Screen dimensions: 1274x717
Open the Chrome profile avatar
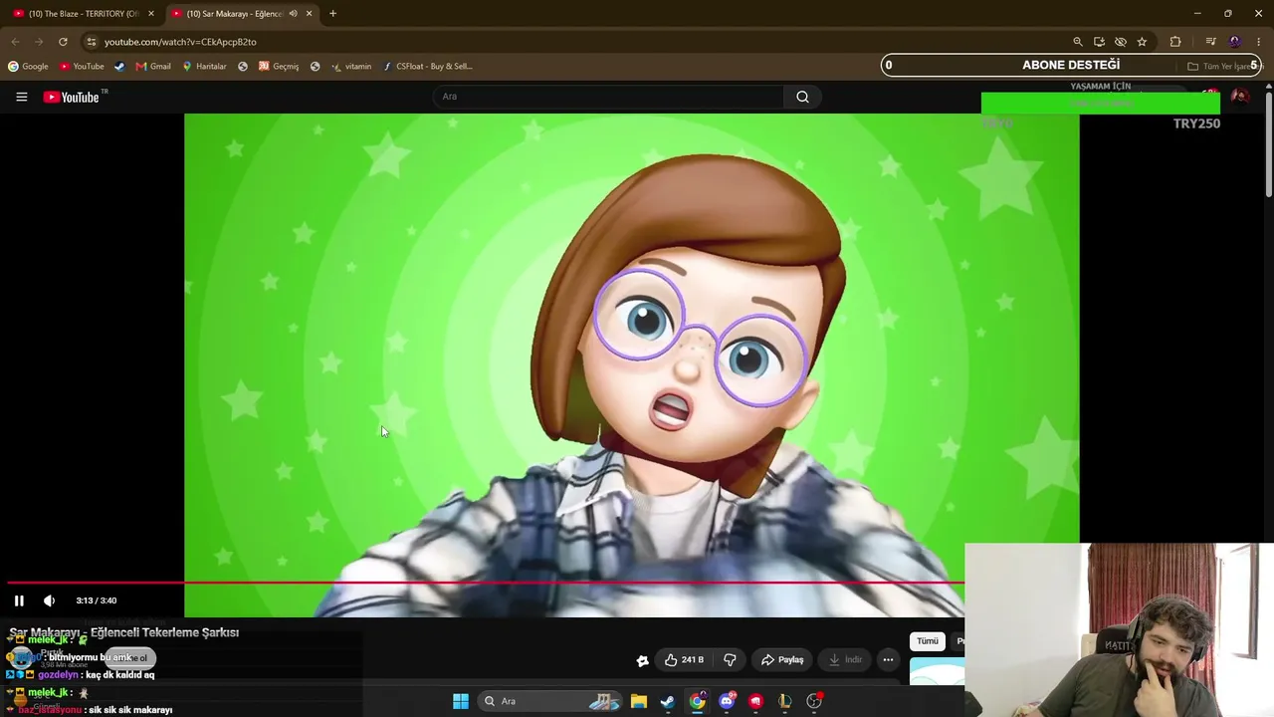(1235, 42)
